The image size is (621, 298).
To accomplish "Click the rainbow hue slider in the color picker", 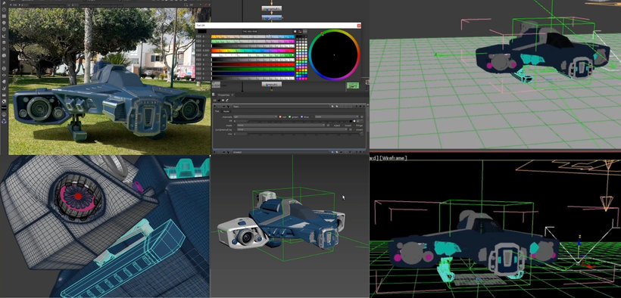I will pyautogui.click(x=253, y=51).
